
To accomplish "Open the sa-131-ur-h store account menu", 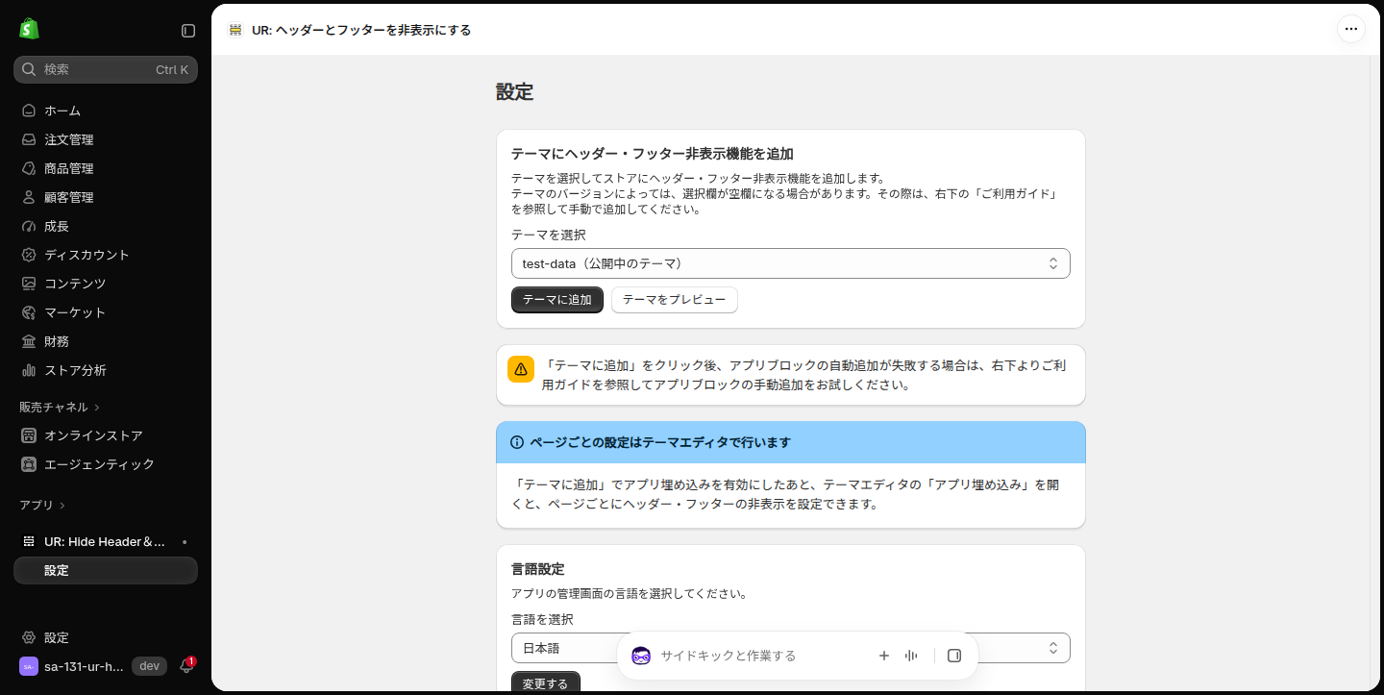I will point(72,666).
